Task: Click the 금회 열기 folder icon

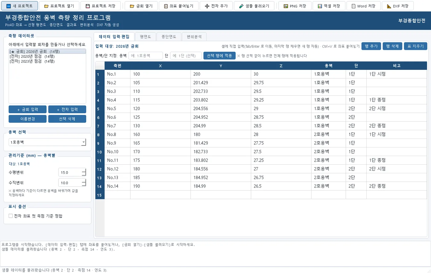Action: pos(132,6)
